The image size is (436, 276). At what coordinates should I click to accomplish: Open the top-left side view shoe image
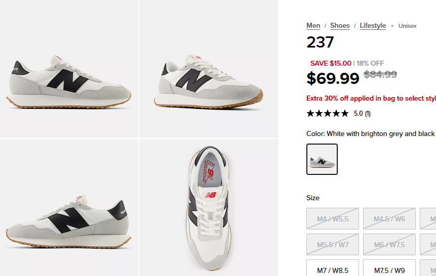coord(69,69)
